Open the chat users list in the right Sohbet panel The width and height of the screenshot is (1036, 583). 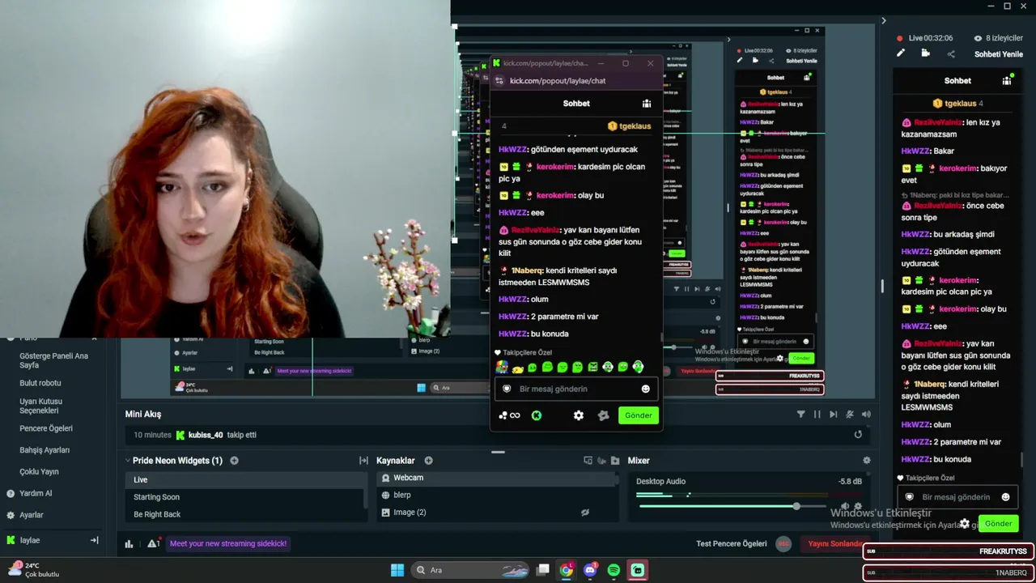click(1007, 80)
